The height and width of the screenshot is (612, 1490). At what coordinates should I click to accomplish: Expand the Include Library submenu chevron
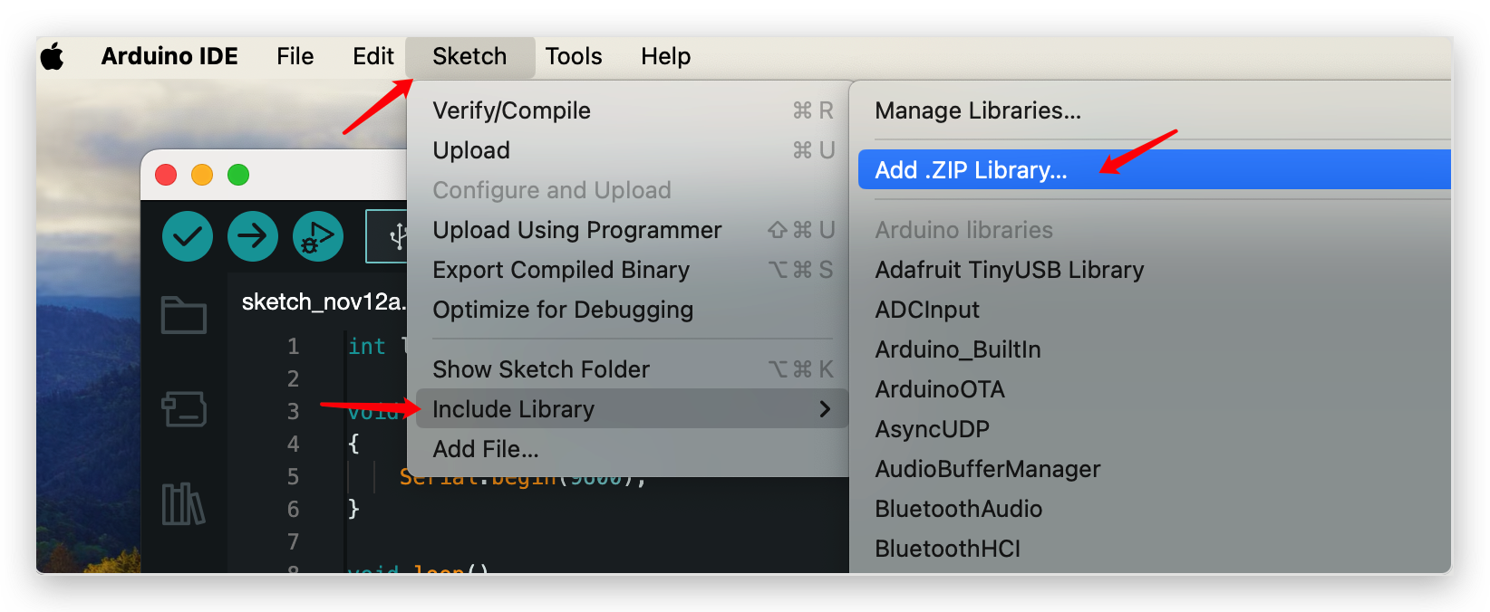pos(825,409)
